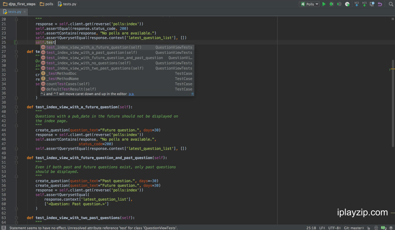Click 'polls:index' on line 21
The height and width of the screenshot is (230, 395).
tap(125, 24)
